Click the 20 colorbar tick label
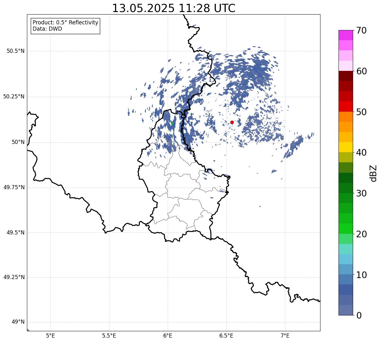381x342 pixels. 361,234
